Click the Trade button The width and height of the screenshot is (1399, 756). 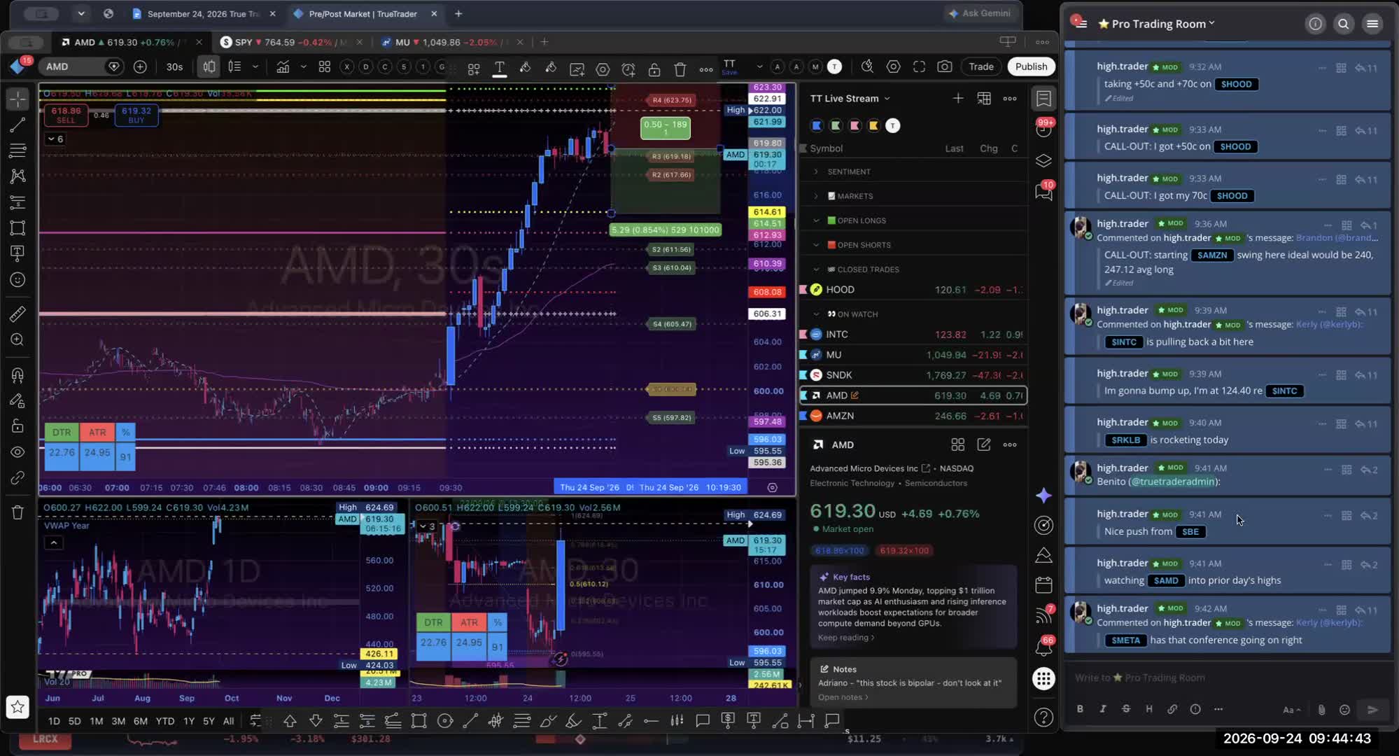pyautogui.click(x=980, y=66)
